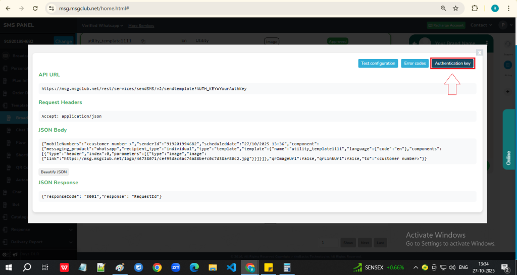The height and width of the screenshot is (275, 517).
Task: Expand the system tray hidden icons chevron
Action: (x=415, y=267)
